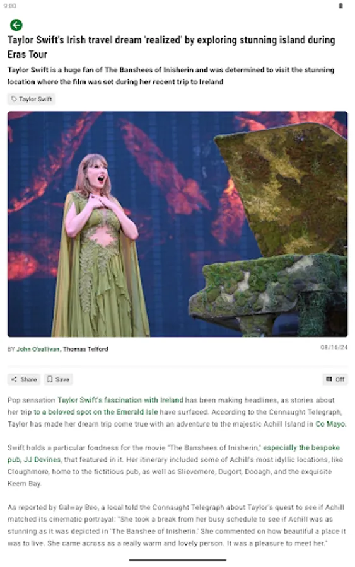Tap the Taylor Swift concert photo
Image resolution: width=355 pixels, height=567 pixels.
point(177,224)
